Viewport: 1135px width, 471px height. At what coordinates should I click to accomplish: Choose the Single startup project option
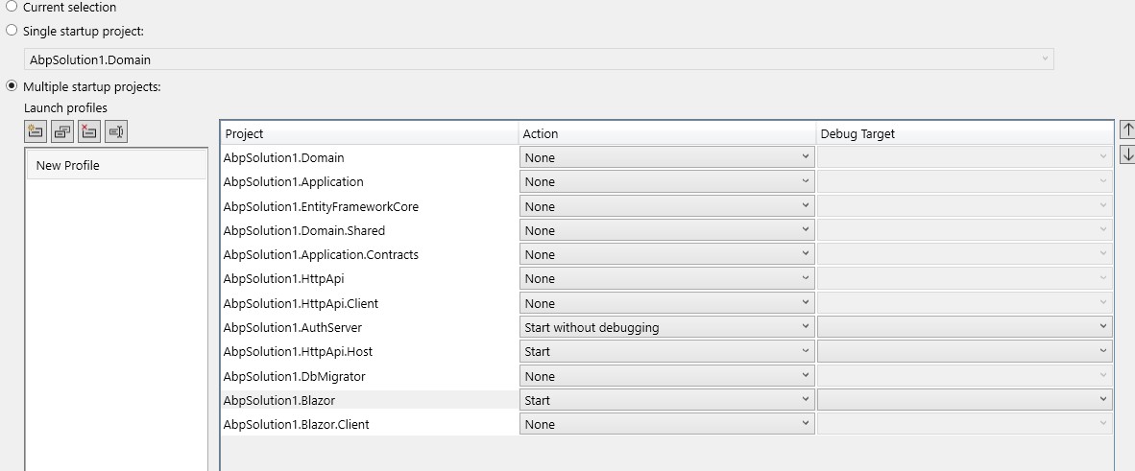12,31
